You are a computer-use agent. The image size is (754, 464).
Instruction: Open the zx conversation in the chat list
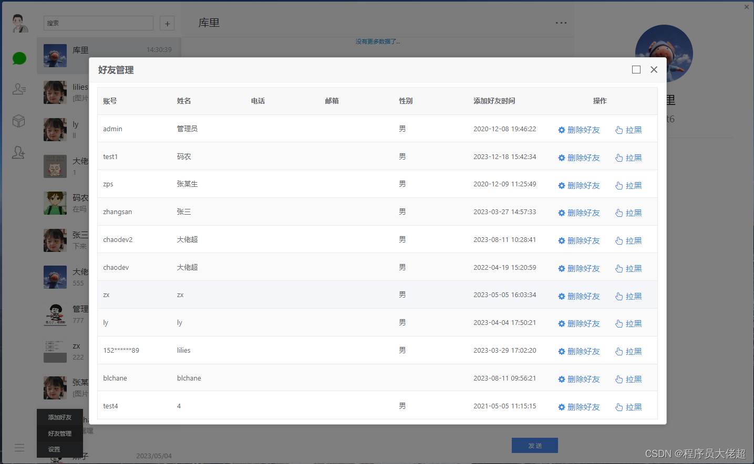(x=63, y=351)
